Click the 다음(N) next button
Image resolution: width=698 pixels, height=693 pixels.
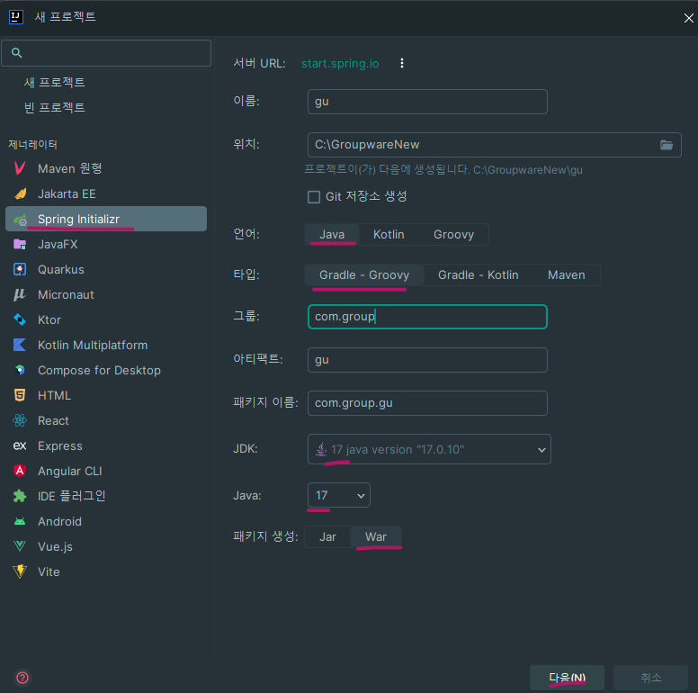click(567, 678)
